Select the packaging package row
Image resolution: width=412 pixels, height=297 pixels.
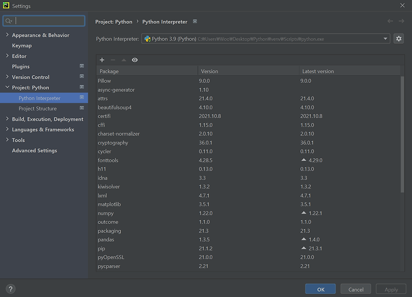[248, 231]
